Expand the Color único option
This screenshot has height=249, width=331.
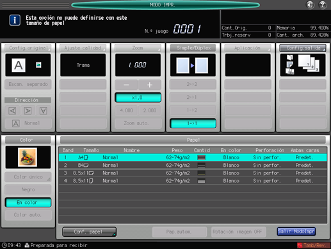28,177
